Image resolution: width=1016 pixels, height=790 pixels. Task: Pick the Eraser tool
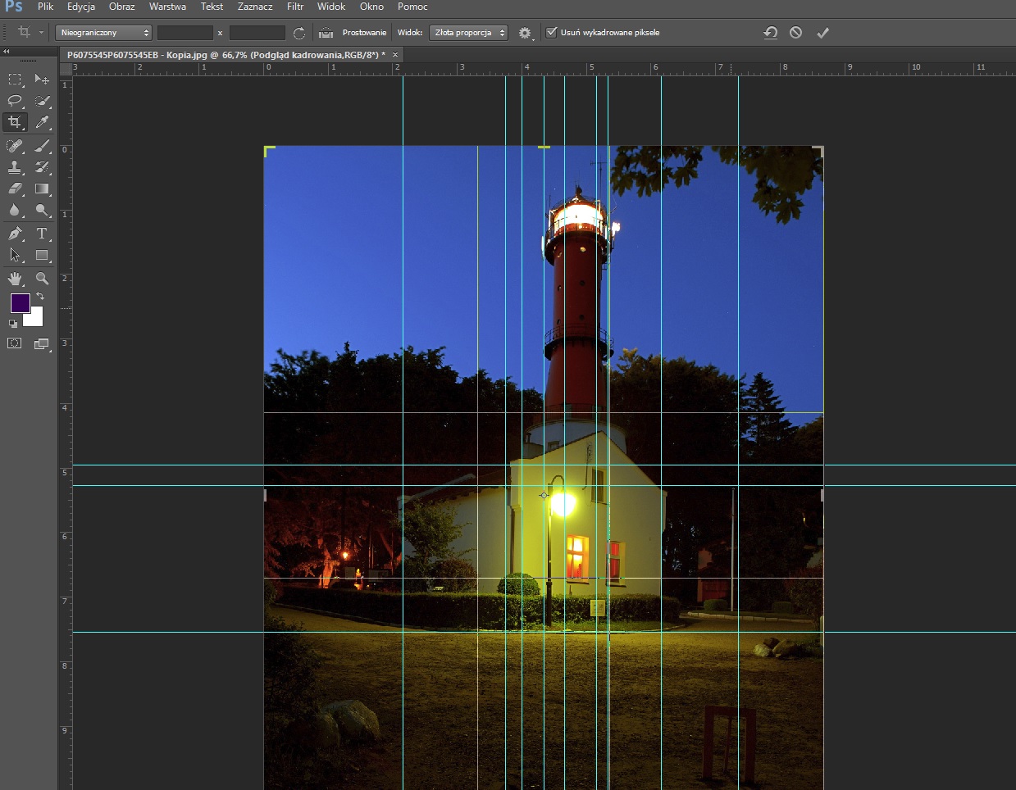15,188
